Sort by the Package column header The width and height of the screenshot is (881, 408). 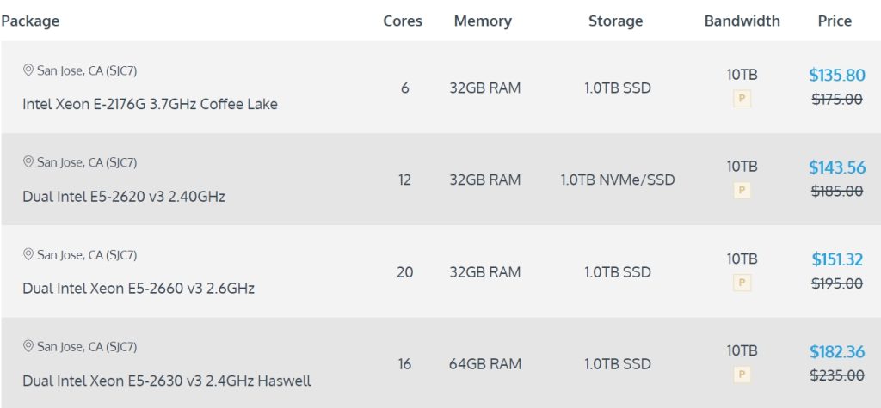[31, 21]
